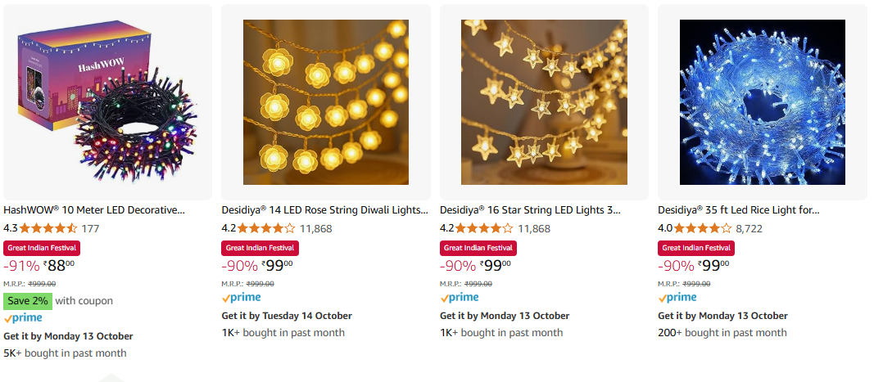Click Great Indian Festival badge on HashWOW item
Viewport: 874px width, 382px height.
tap(42, 247)
